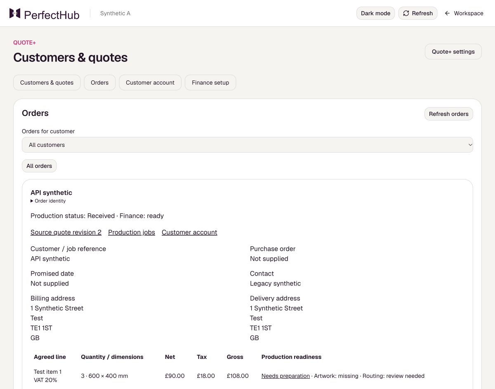Select the All orders filter chip
This screenshot has width=495, height=389.
click(39, 166)
